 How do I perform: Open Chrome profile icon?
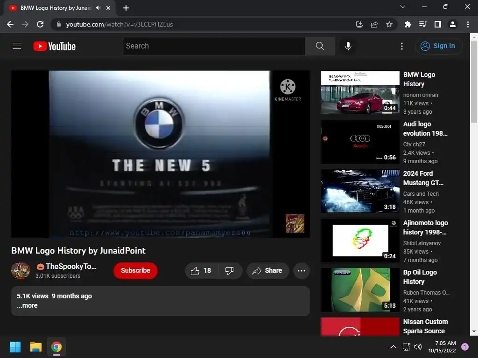(x=453, y=24)
